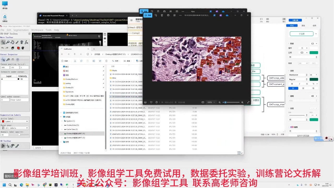This screenshot has width=334, height=188.
Task: Click the rotate icon in front Photos window
Action: (156, 15)
